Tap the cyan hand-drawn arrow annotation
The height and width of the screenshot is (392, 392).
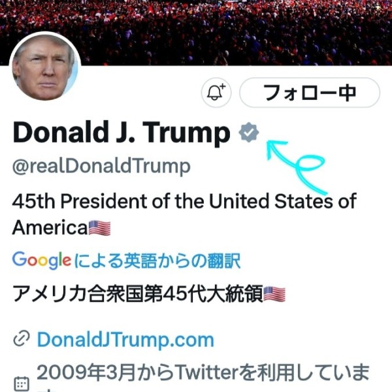point(297,167)
